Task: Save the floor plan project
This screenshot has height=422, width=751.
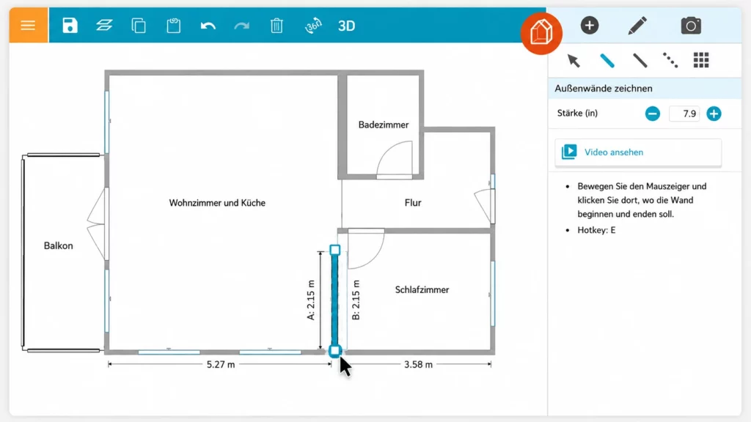Action: pyautogui.click(x=70, y=26)
